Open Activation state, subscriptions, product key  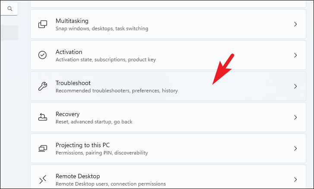pyautogui.click(x=106, y=60)
